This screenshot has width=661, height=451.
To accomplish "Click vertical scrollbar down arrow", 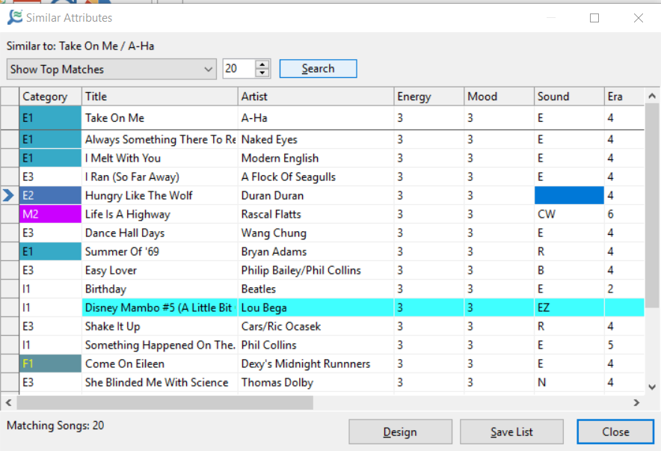I will 652,387.
